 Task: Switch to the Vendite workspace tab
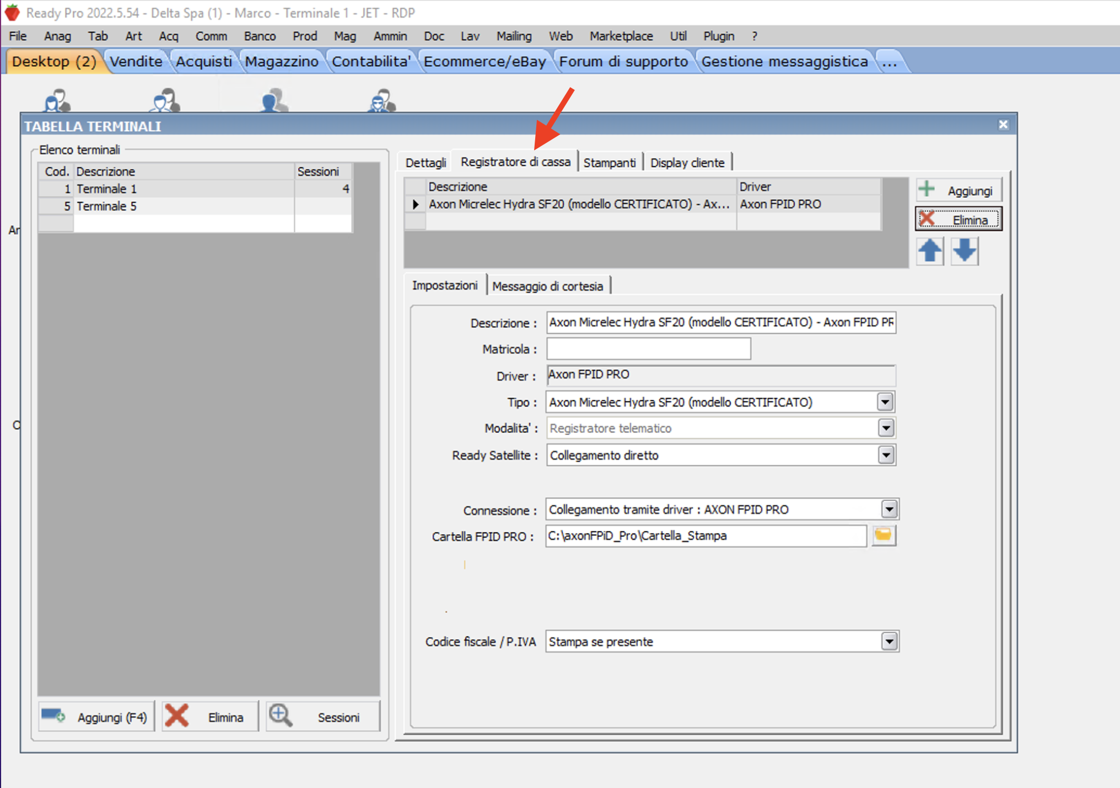(x=136, y=61)
